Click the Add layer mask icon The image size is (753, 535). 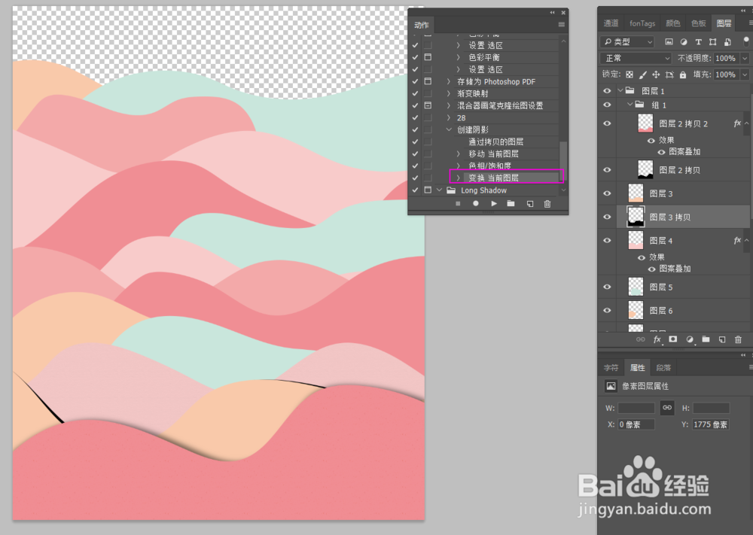click(x=672, y=339)
